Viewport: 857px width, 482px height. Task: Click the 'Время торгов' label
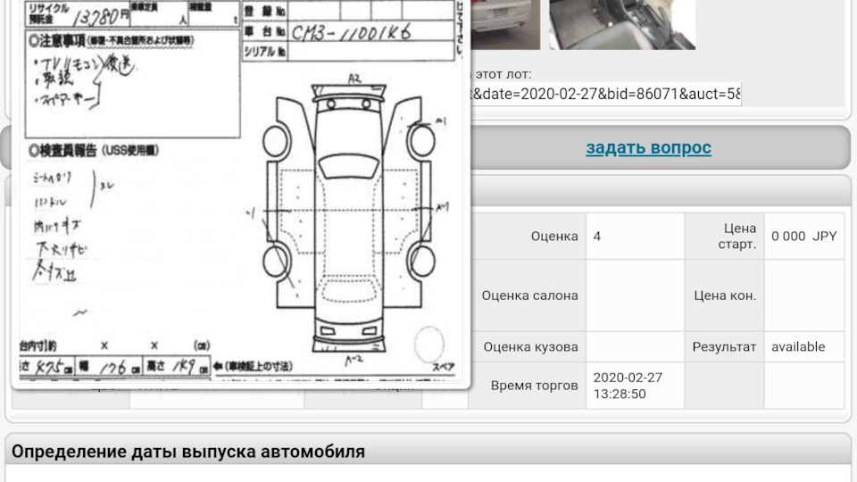pyautogui.click(x=534, y=386)
